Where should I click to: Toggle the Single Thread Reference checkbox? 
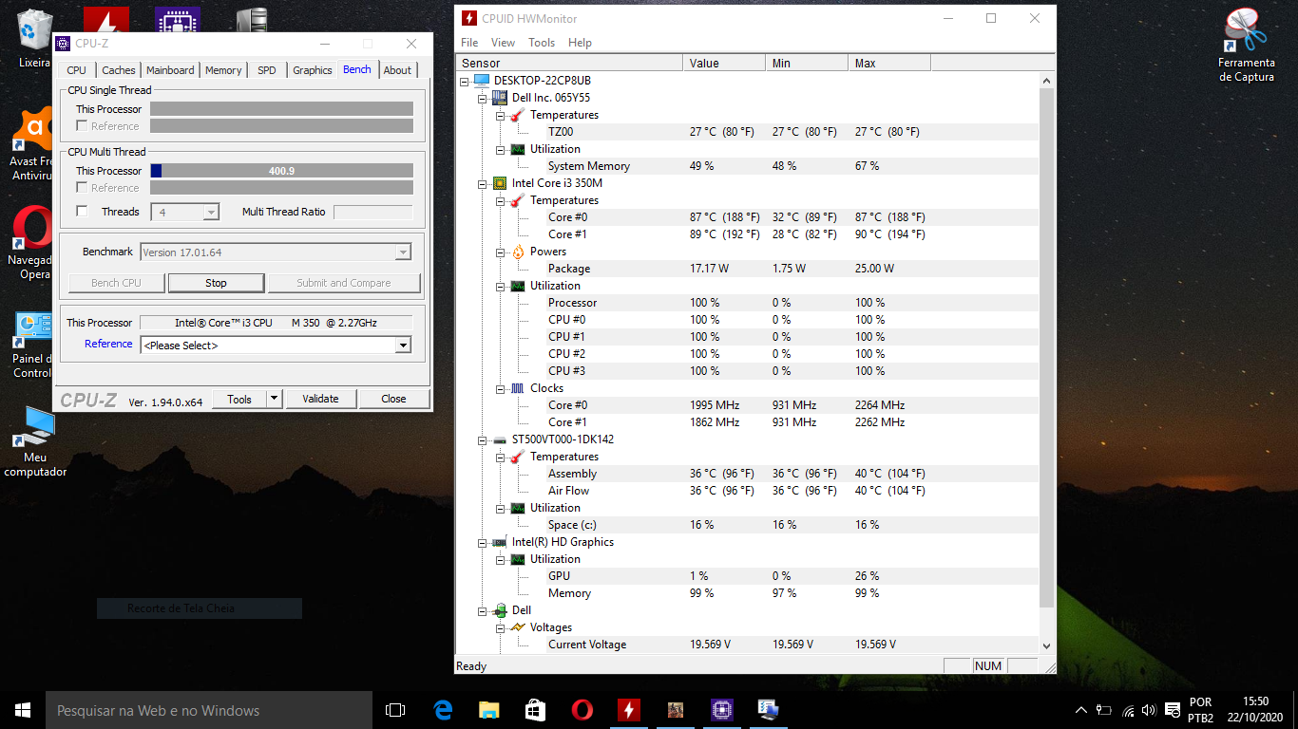pos(82,125)
